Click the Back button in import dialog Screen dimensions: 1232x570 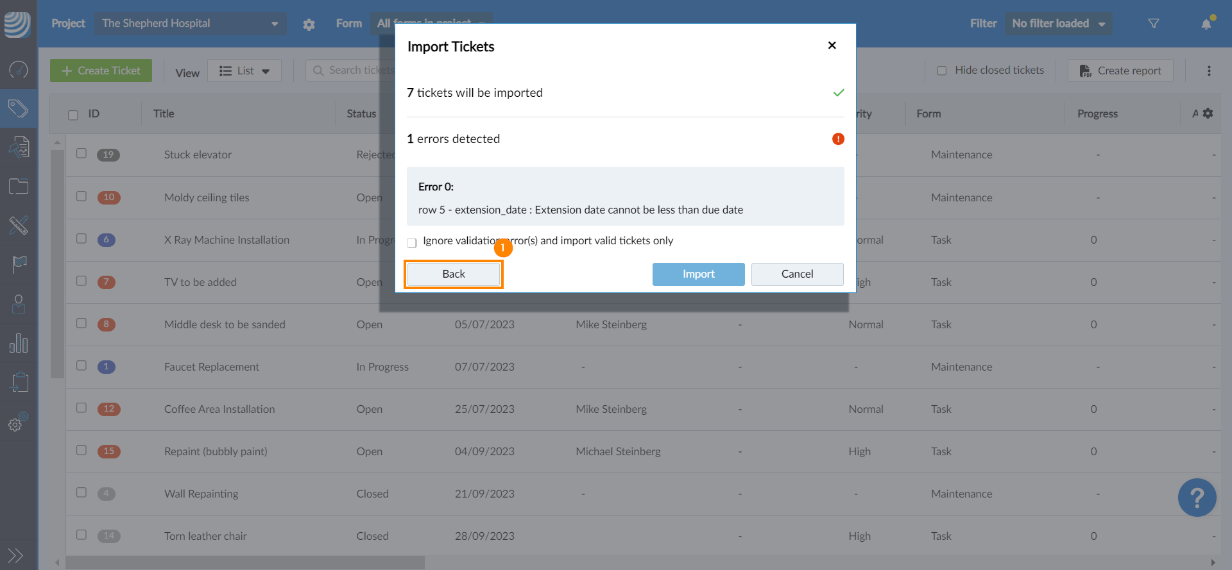pyautogui.click(x=454, y=274)
